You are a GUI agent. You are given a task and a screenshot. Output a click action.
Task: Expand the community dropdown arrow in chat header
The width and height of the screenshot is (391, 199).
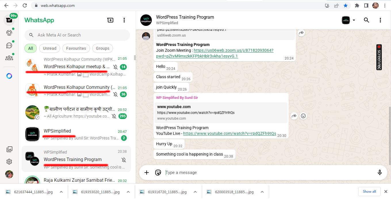tap(354, 20)
